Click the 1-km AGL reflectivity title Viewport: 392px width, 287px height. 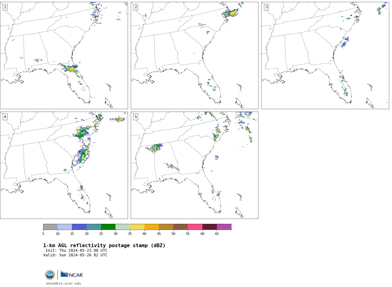coord(104,246)
